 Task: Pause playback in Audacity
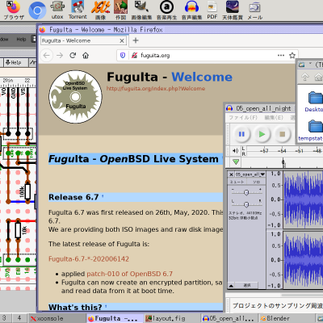coord(241,134)
